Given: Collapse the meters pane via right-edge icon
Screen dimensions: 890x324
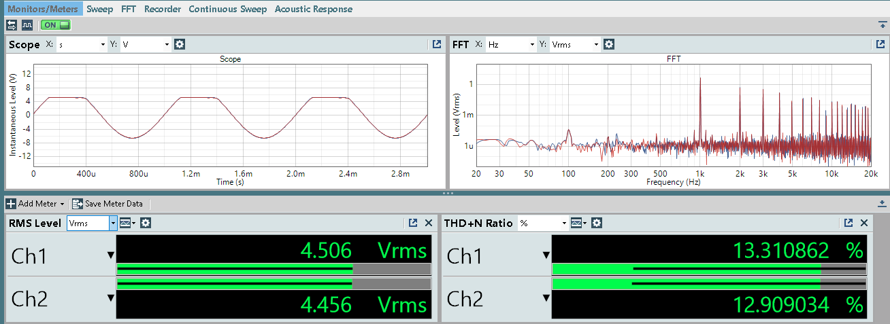Looking at the screenshot, I should coord(883,203).
